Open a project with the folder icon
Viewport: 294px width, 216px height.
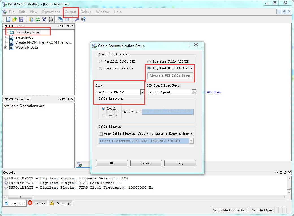click(x=15, y=19)
